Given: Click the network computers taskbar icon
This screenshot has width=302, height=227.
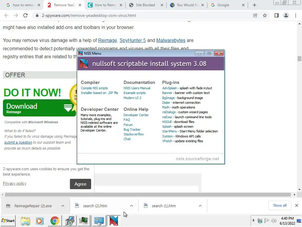Looking at the screenshot, I should coord(70,221).
